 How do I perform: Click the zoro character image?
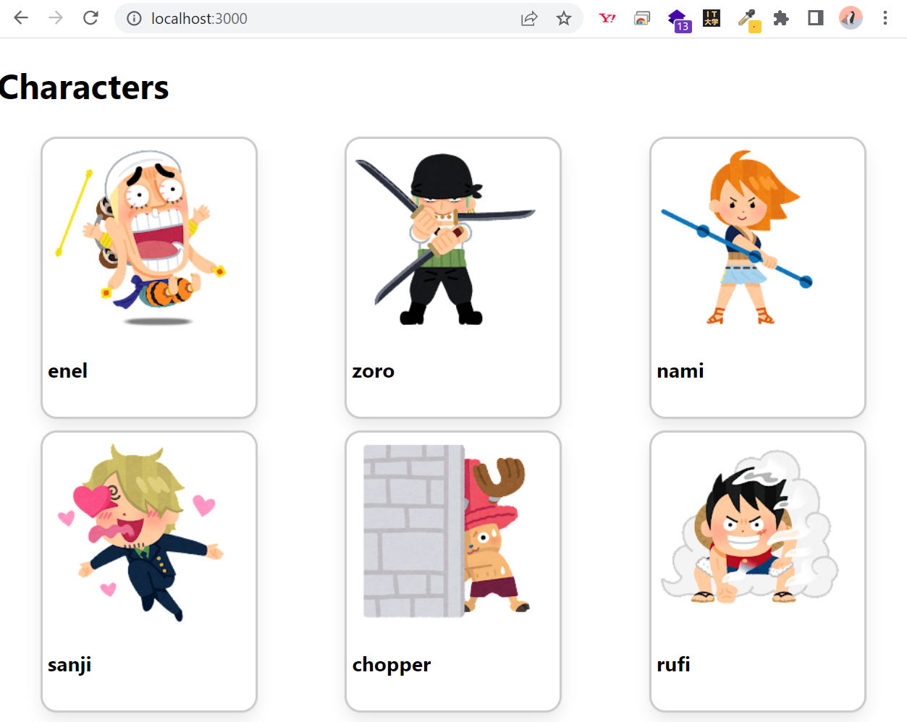[x=444, y=239]
